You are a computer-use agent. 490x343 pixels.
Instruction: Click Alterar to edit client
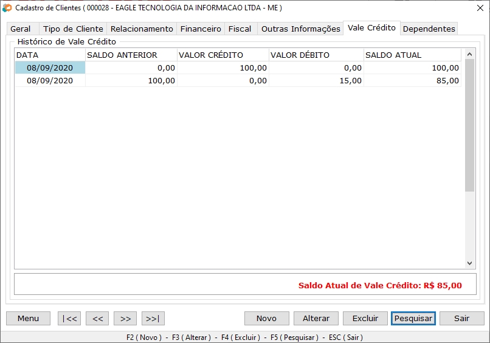pyautogui.click(x=316, y=318)
